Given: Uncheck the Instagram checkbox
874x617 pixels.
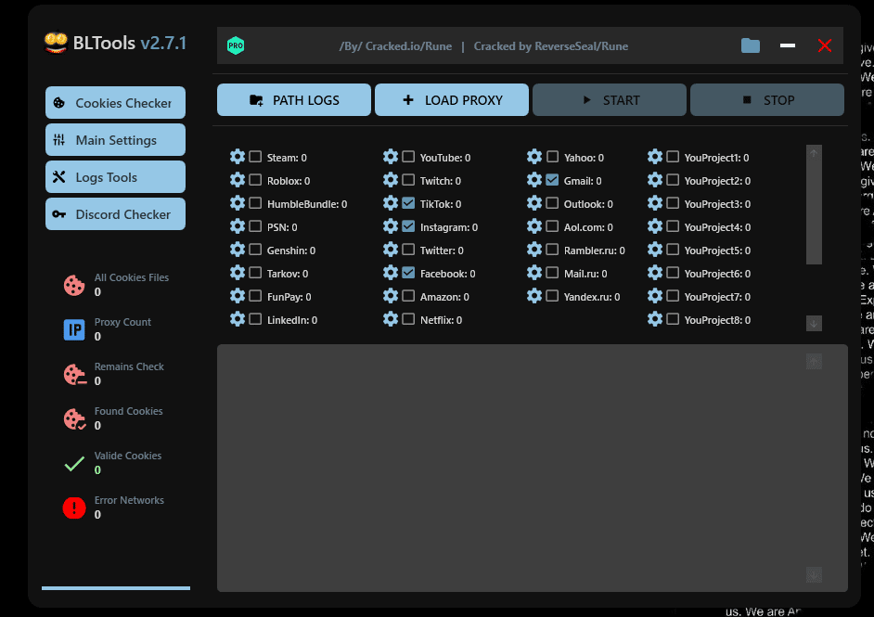Looking at the screenshot, I should [408, 226].
